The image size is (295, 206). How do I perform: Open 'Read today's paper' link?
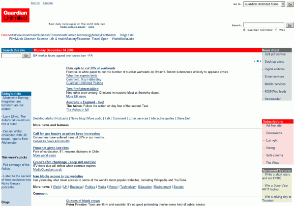click(73, 26)
